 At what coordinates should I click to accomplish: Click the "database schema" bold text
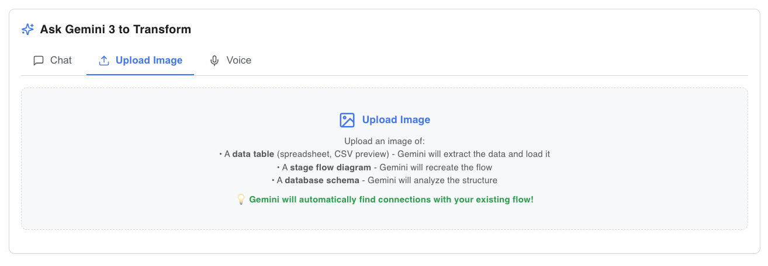coord(321,180)
